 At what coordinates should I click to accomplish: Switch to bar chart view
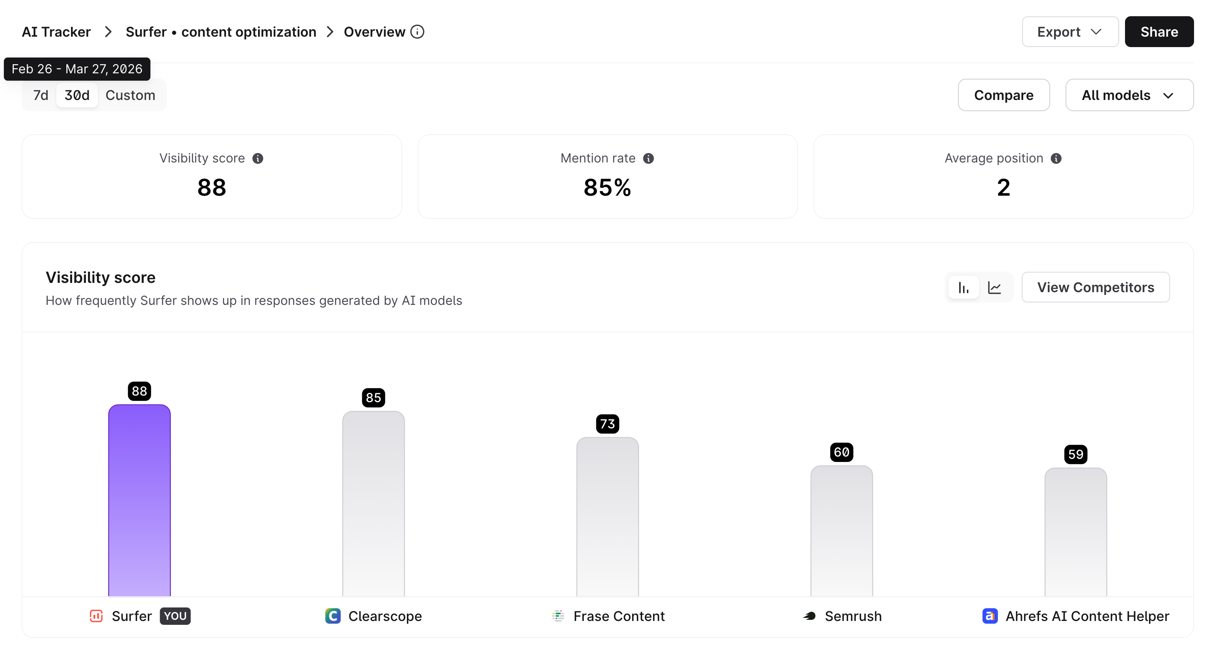[x=964, y=288]
